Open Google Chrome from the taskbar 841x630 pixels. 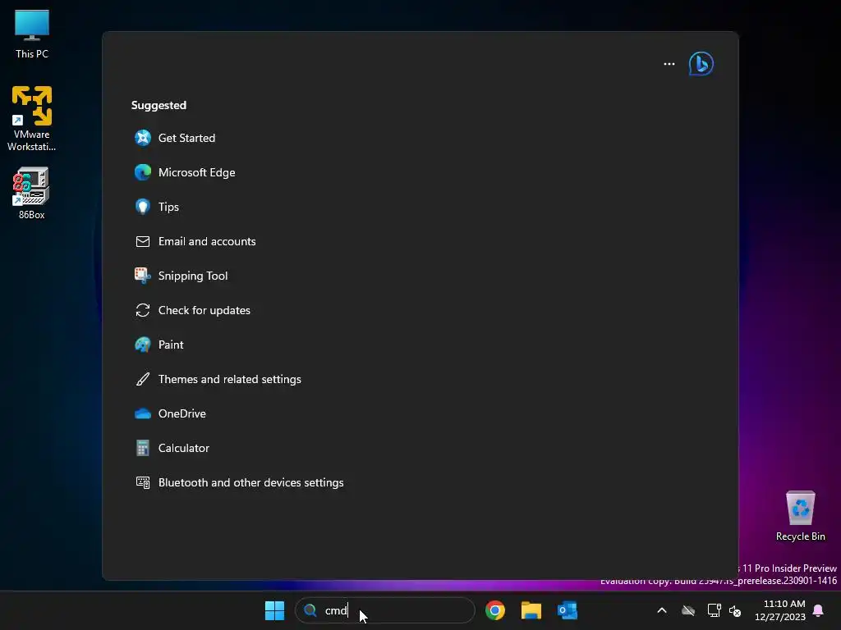click(x=495, y=610)
